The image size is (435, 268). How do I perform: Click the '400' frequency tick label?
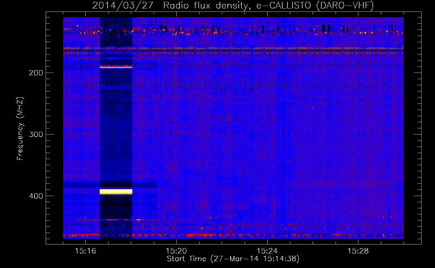click(36, 196)
